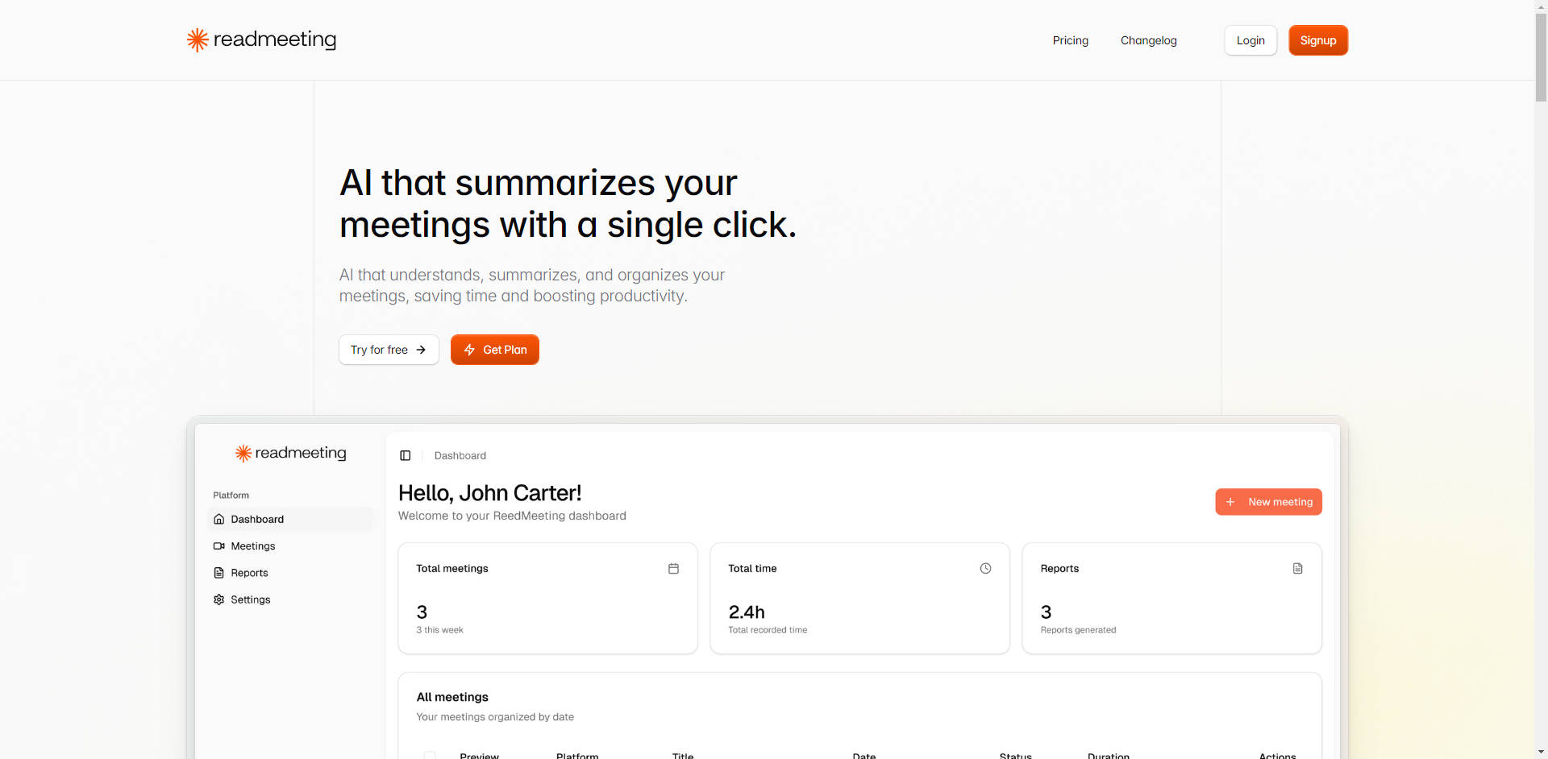Click the page's vertical scrollbar thumb

point(1541,56)
